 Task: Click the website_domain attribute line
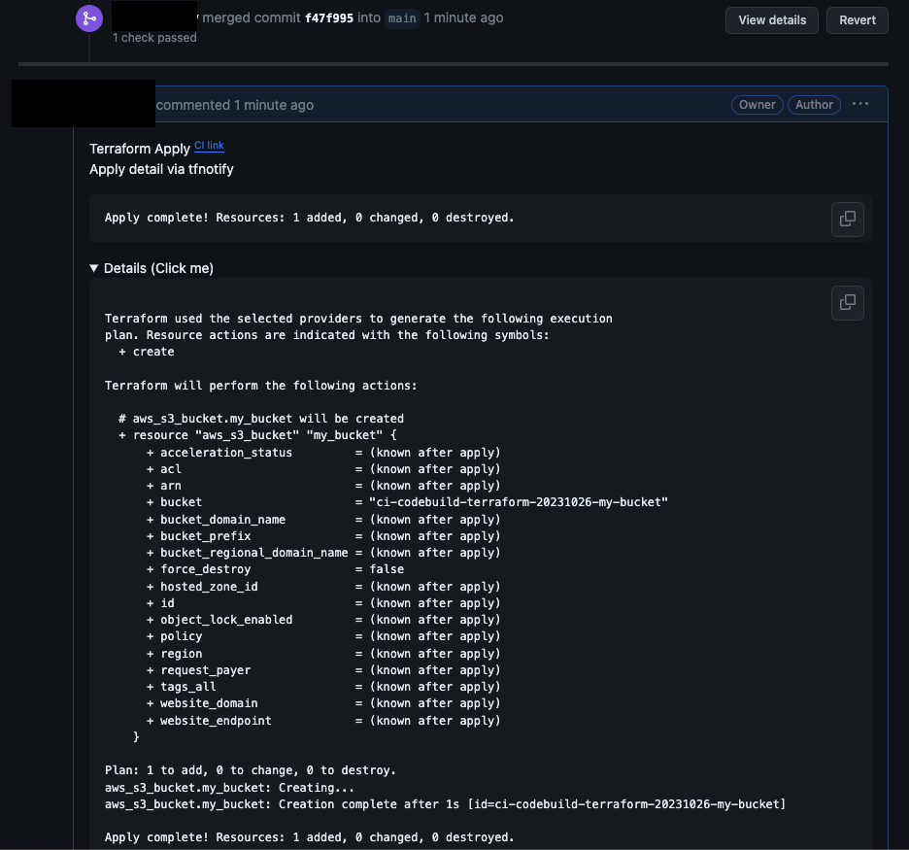tap(322, 703)
